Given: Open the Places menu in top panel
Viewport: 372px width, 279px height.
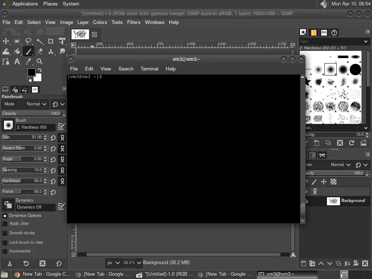Looking at the screenshot, I should (50, 4).
